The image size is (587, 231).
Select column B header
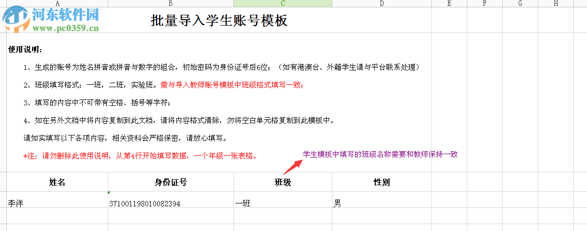171,3
